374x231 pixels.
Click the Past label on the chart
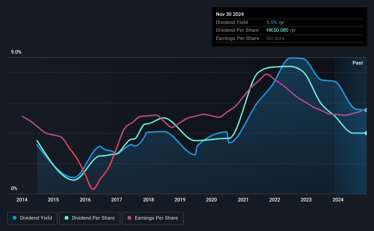tap(358, 63)
